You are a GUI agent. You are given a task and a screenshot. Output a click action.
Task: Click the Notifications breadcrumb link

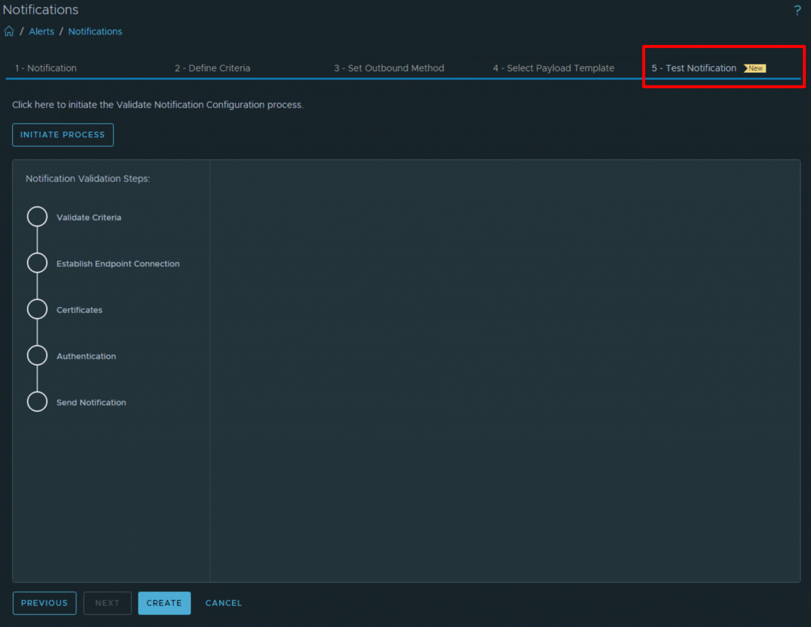[x=95, y=31]
